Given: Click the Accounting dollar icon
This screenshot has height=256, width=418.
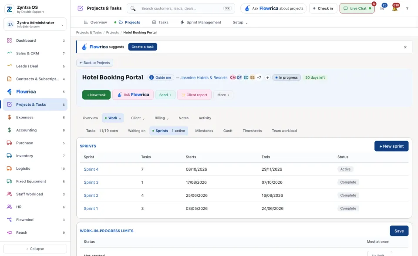Looking at the screenshot, I should coord(9,130).
